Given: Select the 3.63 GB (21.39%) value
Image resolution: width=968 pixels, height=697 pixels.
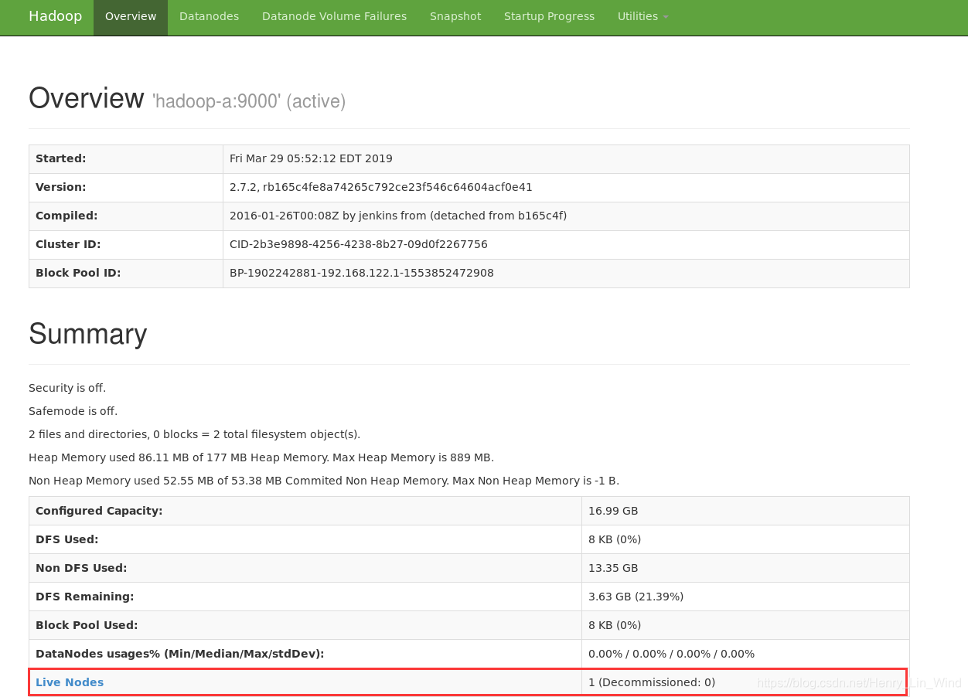Looking at the screenshot, I should [636, 597].
